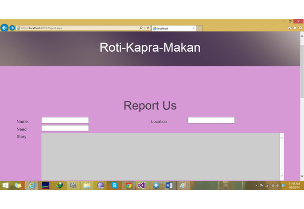Click the Name: label
Screen dimensions: 304x209
(x=22, y=122)
